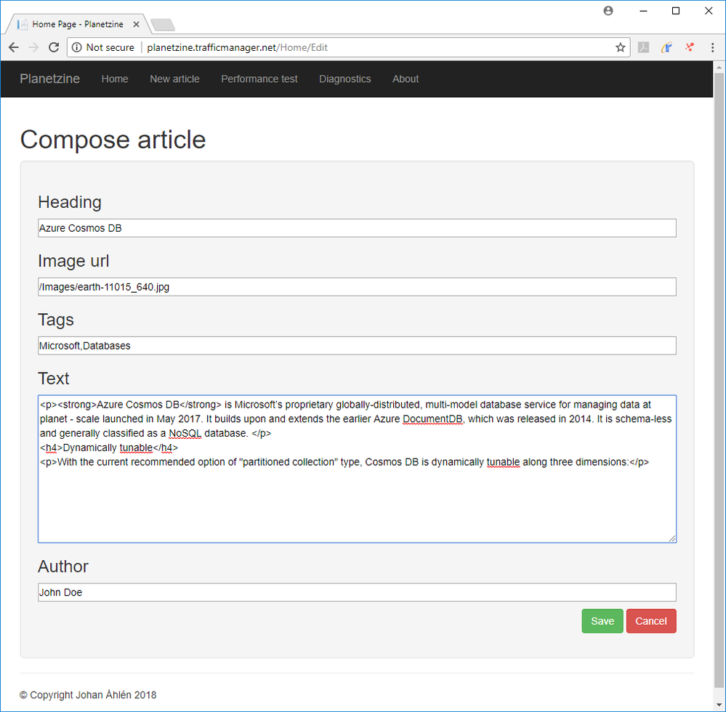
Task: Open a new browser tab
Action: coord(163,25)
